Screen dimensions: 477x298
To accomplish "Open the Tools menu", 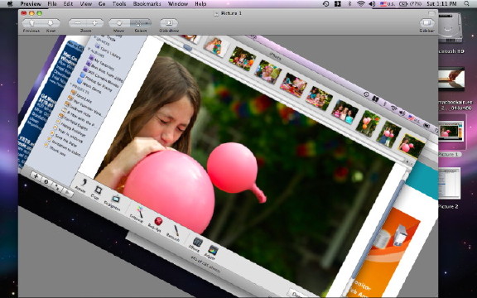I will tap(119, 4).
